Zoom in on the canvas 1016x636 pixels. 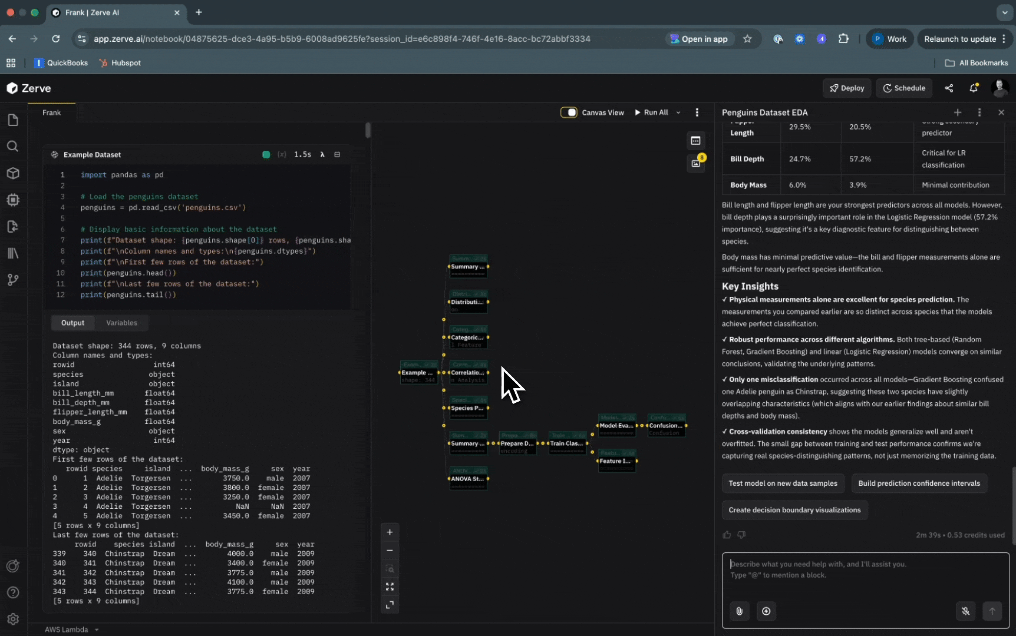390,532
